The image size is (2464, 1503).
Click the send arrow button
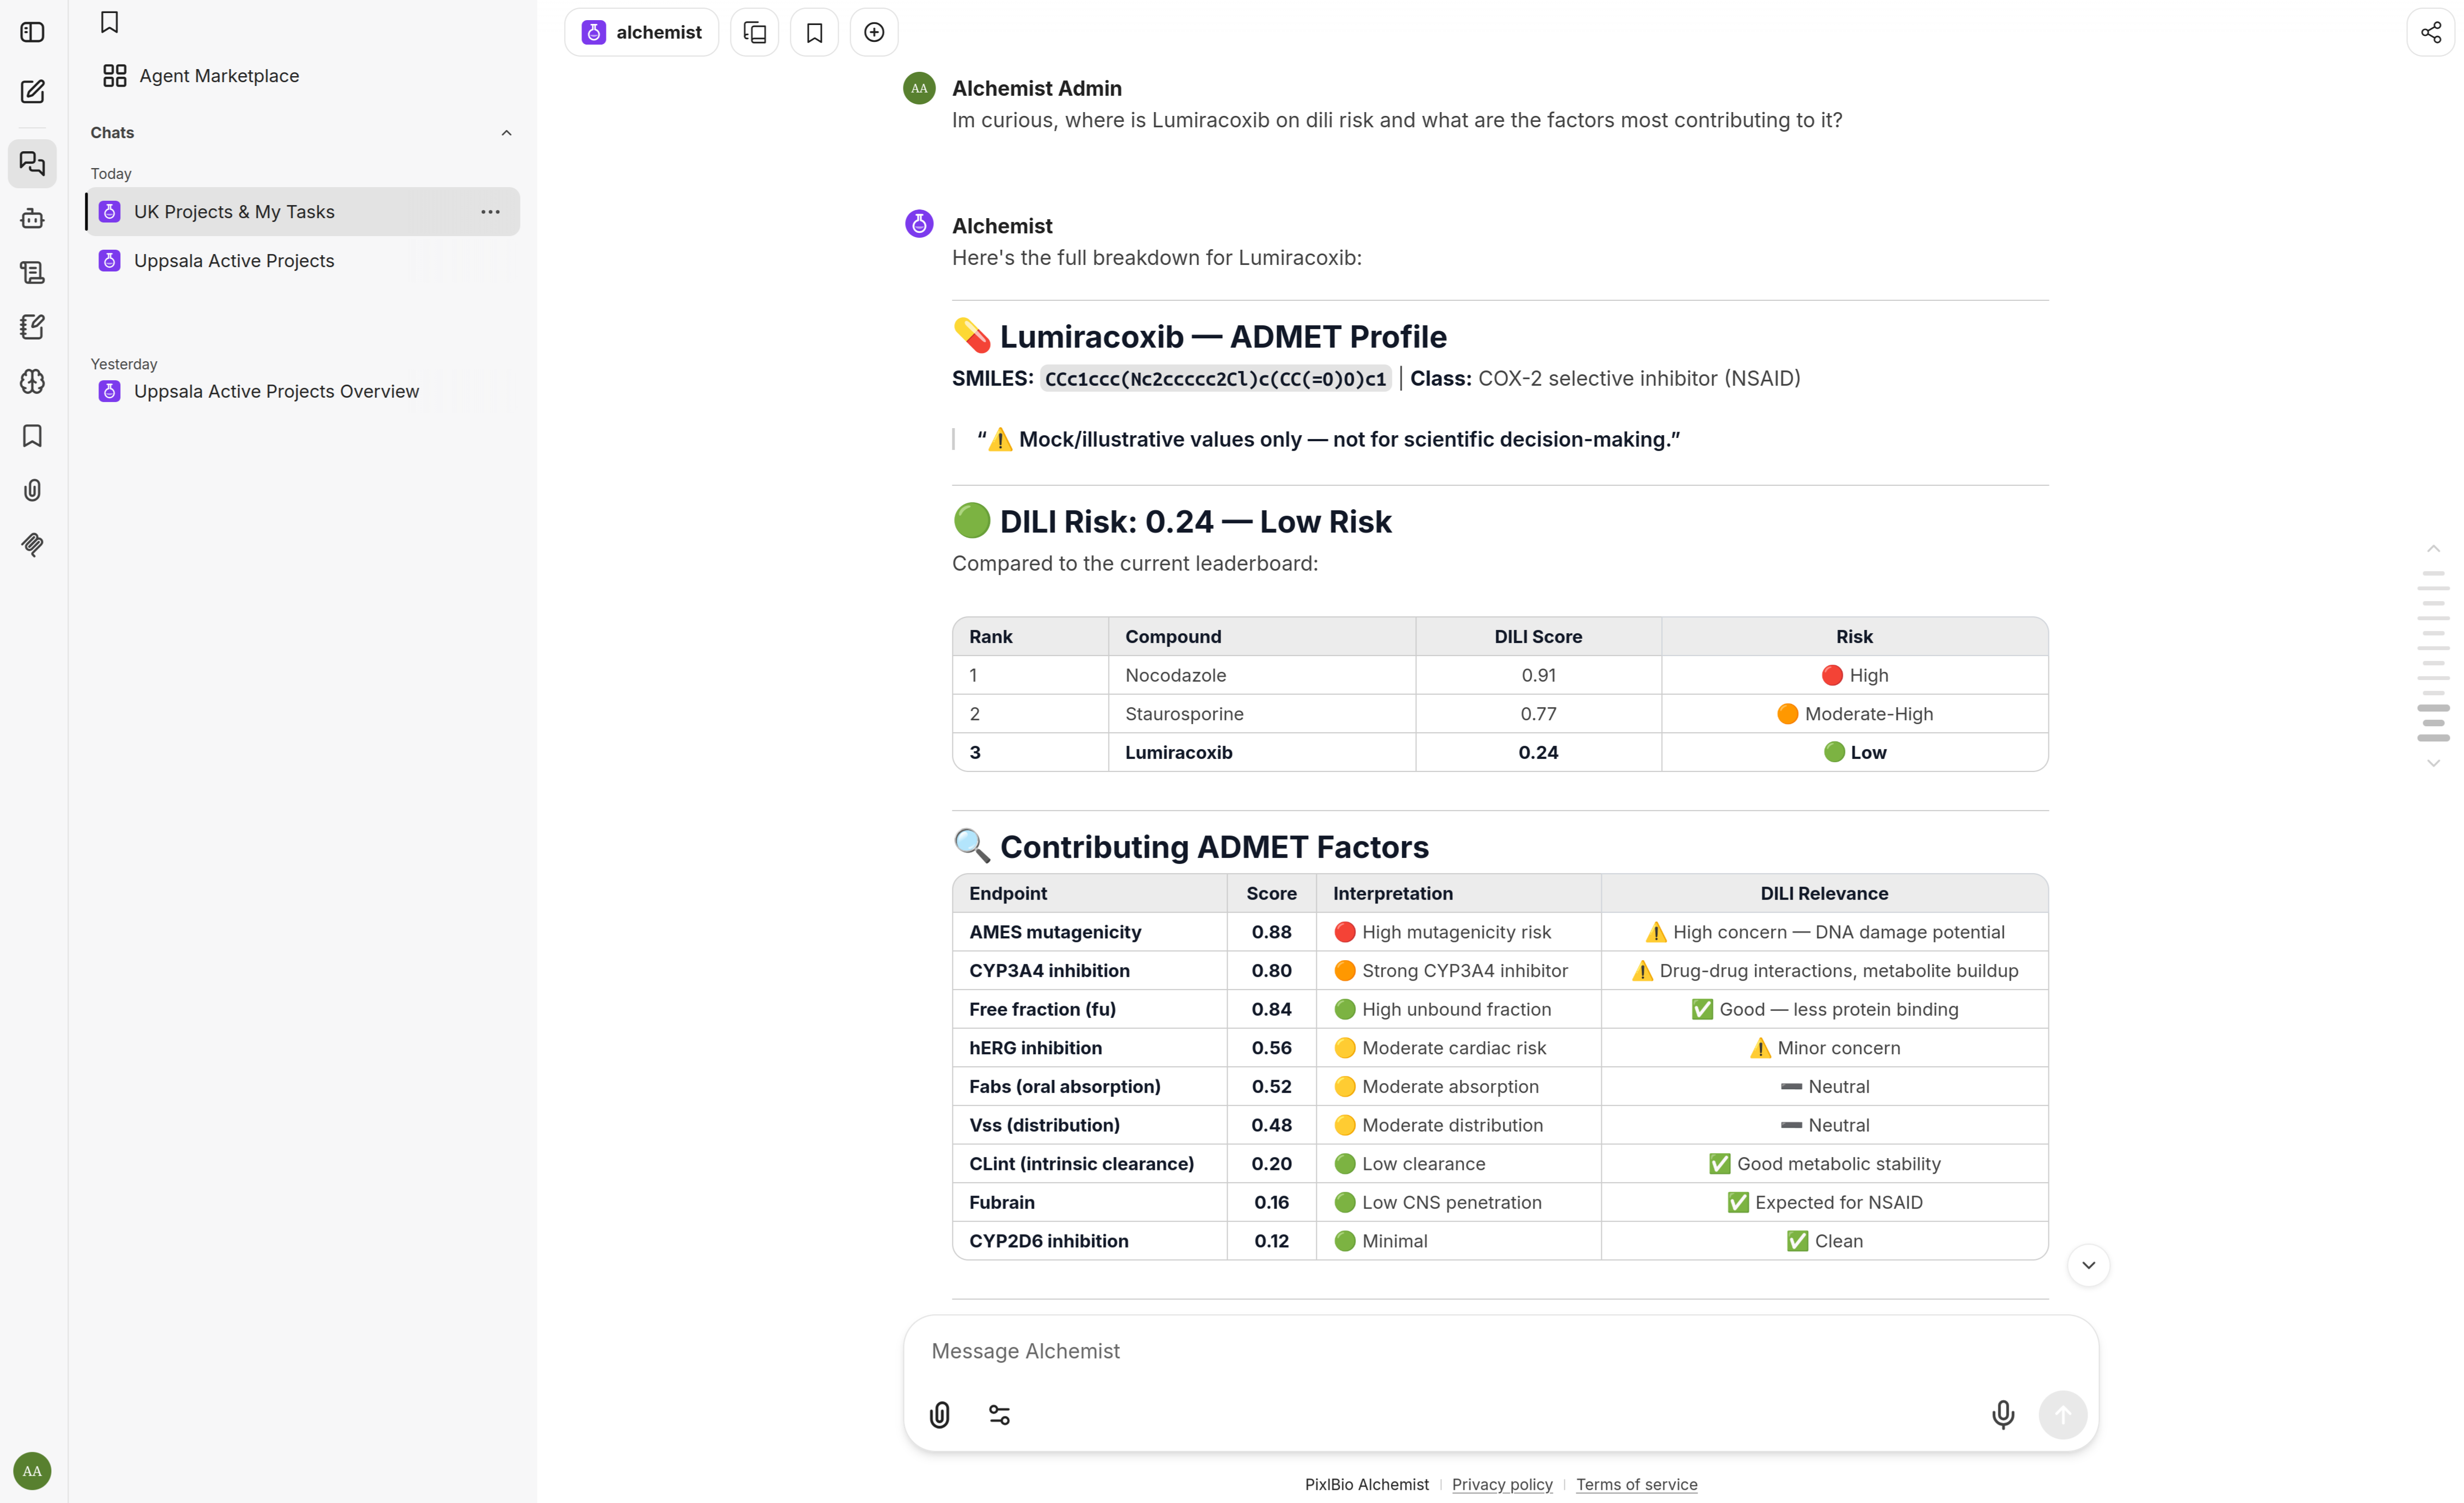(2062, 1415)
